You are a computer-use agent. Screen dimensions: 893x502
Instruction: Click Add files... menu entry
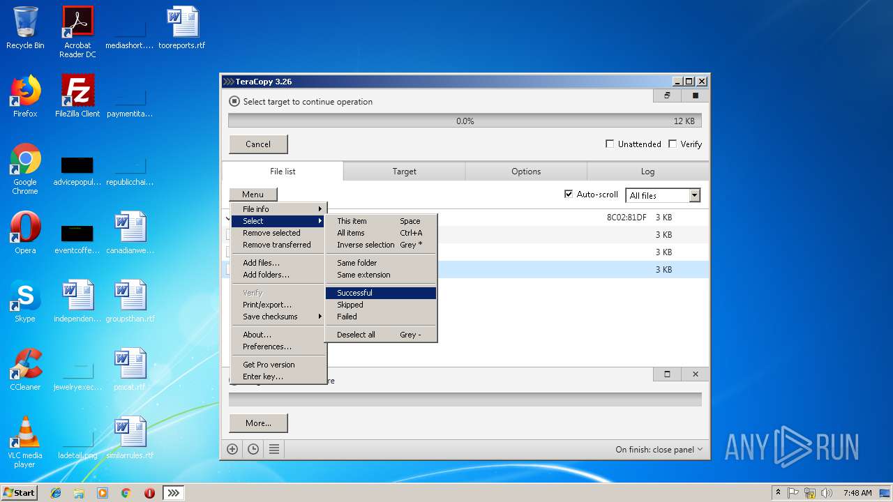point(278,263)
